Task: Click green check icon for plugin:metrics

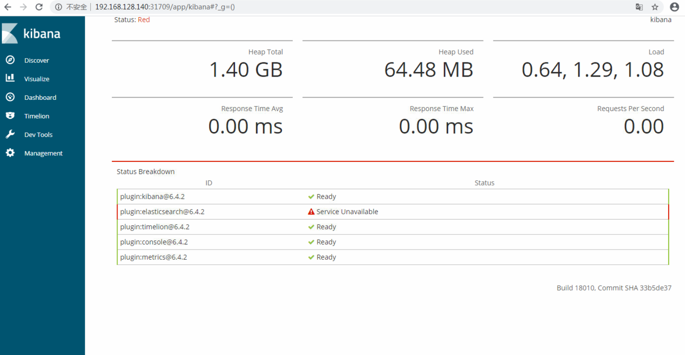Action: coord(311,257)
